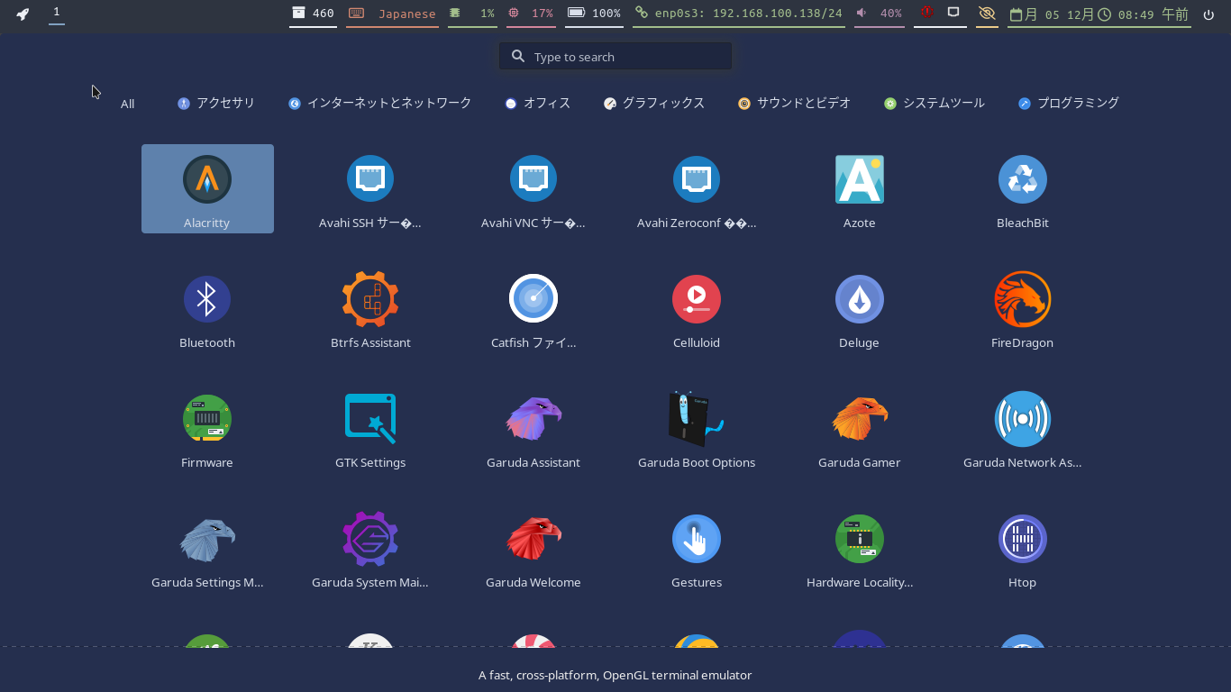Open Avahi VNC server browser
Viewport: 1231px width, 692px height.
coord(533,188)
